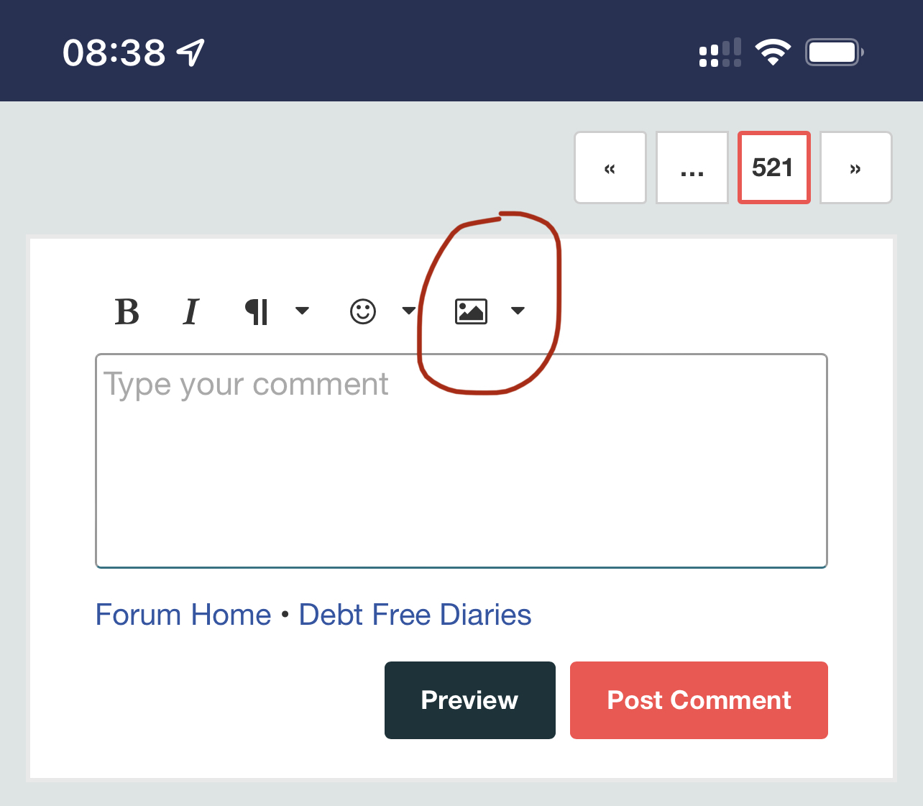Open the paragraph format dropdown arrow

(x=303, y=311)
